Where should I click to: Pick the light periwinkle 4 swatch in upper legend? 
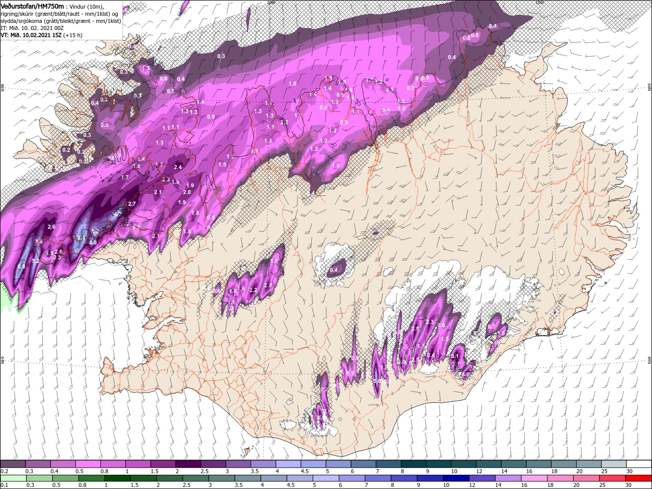point(288,464)
